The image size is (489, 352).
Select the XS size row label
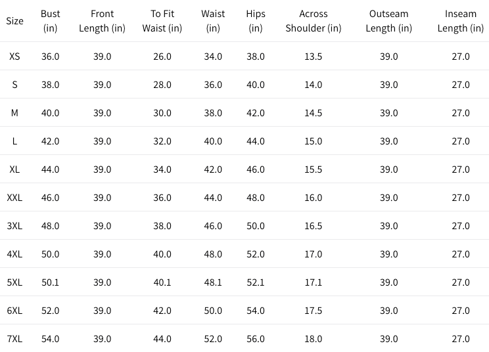(x=14, y=56)
